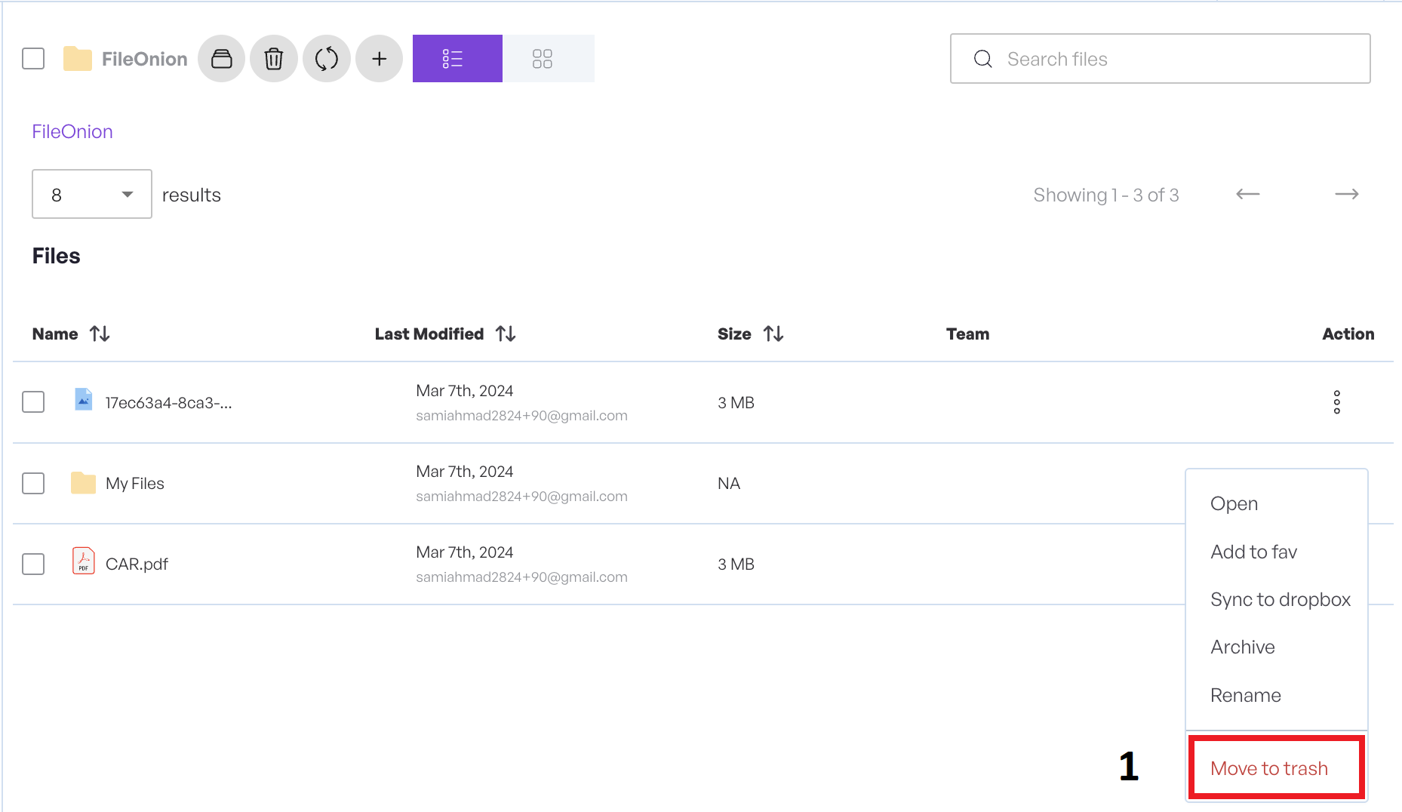Open the three-dot menu for the image file

pos(1336,402)
